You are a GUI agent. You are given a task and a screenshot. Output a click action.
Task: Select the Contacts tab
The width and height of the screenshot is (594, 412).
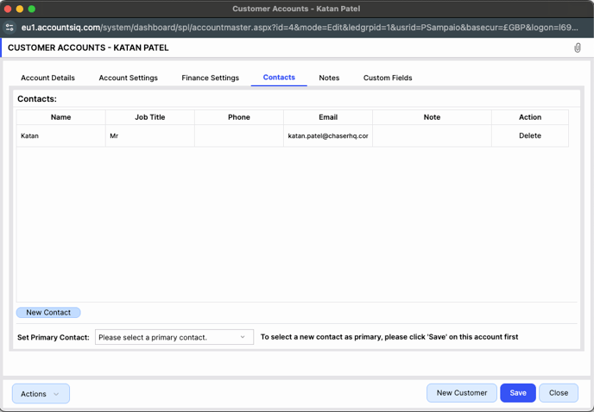279,78
